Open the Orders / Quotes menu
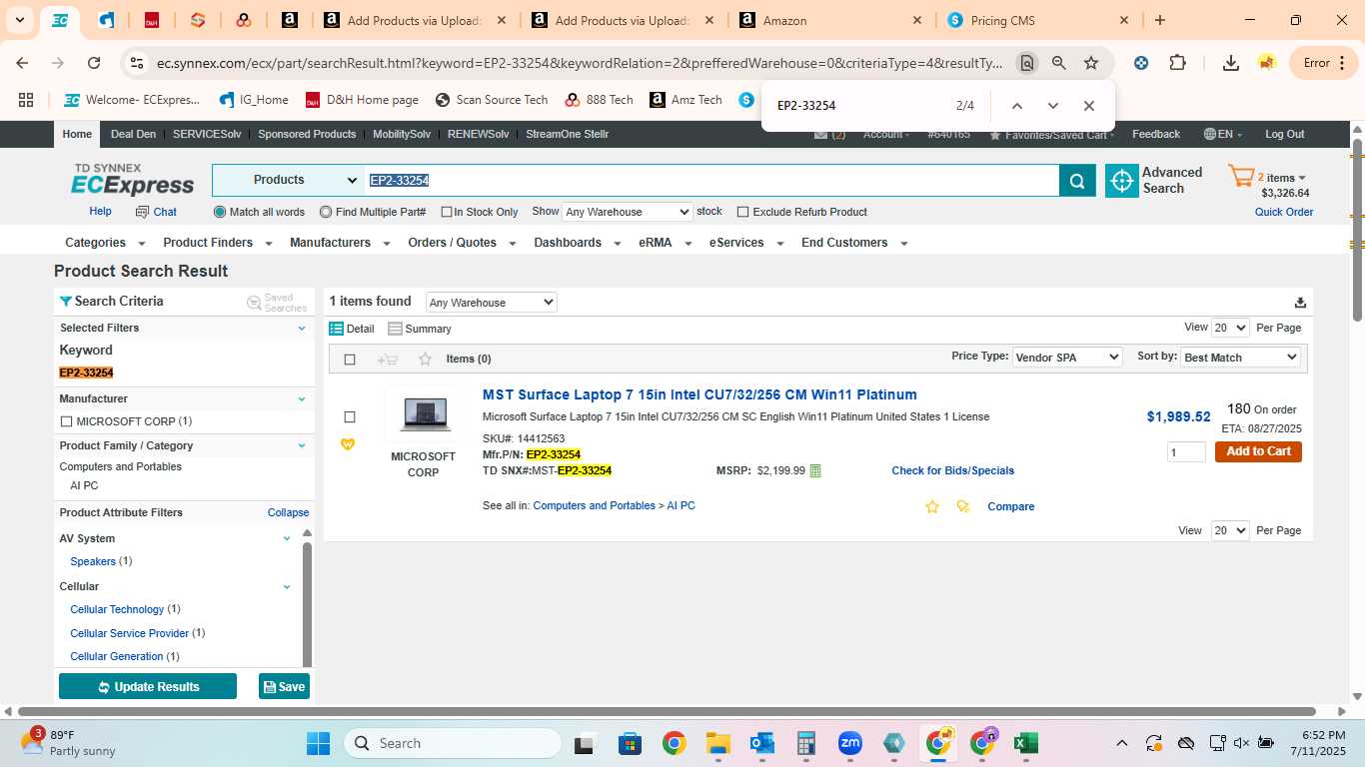 pyautogui.click(x=462, y=243)
